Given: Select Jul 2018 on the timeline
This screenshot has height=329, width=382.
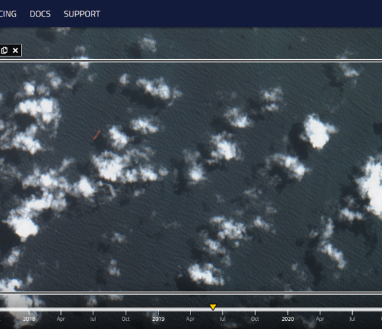Looking at the screenshot, I should tap(94, 319).
